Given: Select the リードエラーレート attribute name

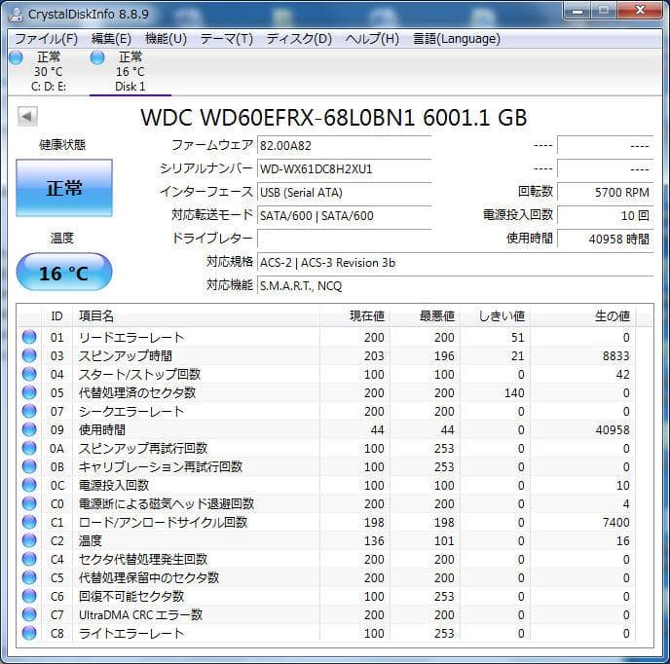Looking at the screenshot, I should (x=131, y=337).
